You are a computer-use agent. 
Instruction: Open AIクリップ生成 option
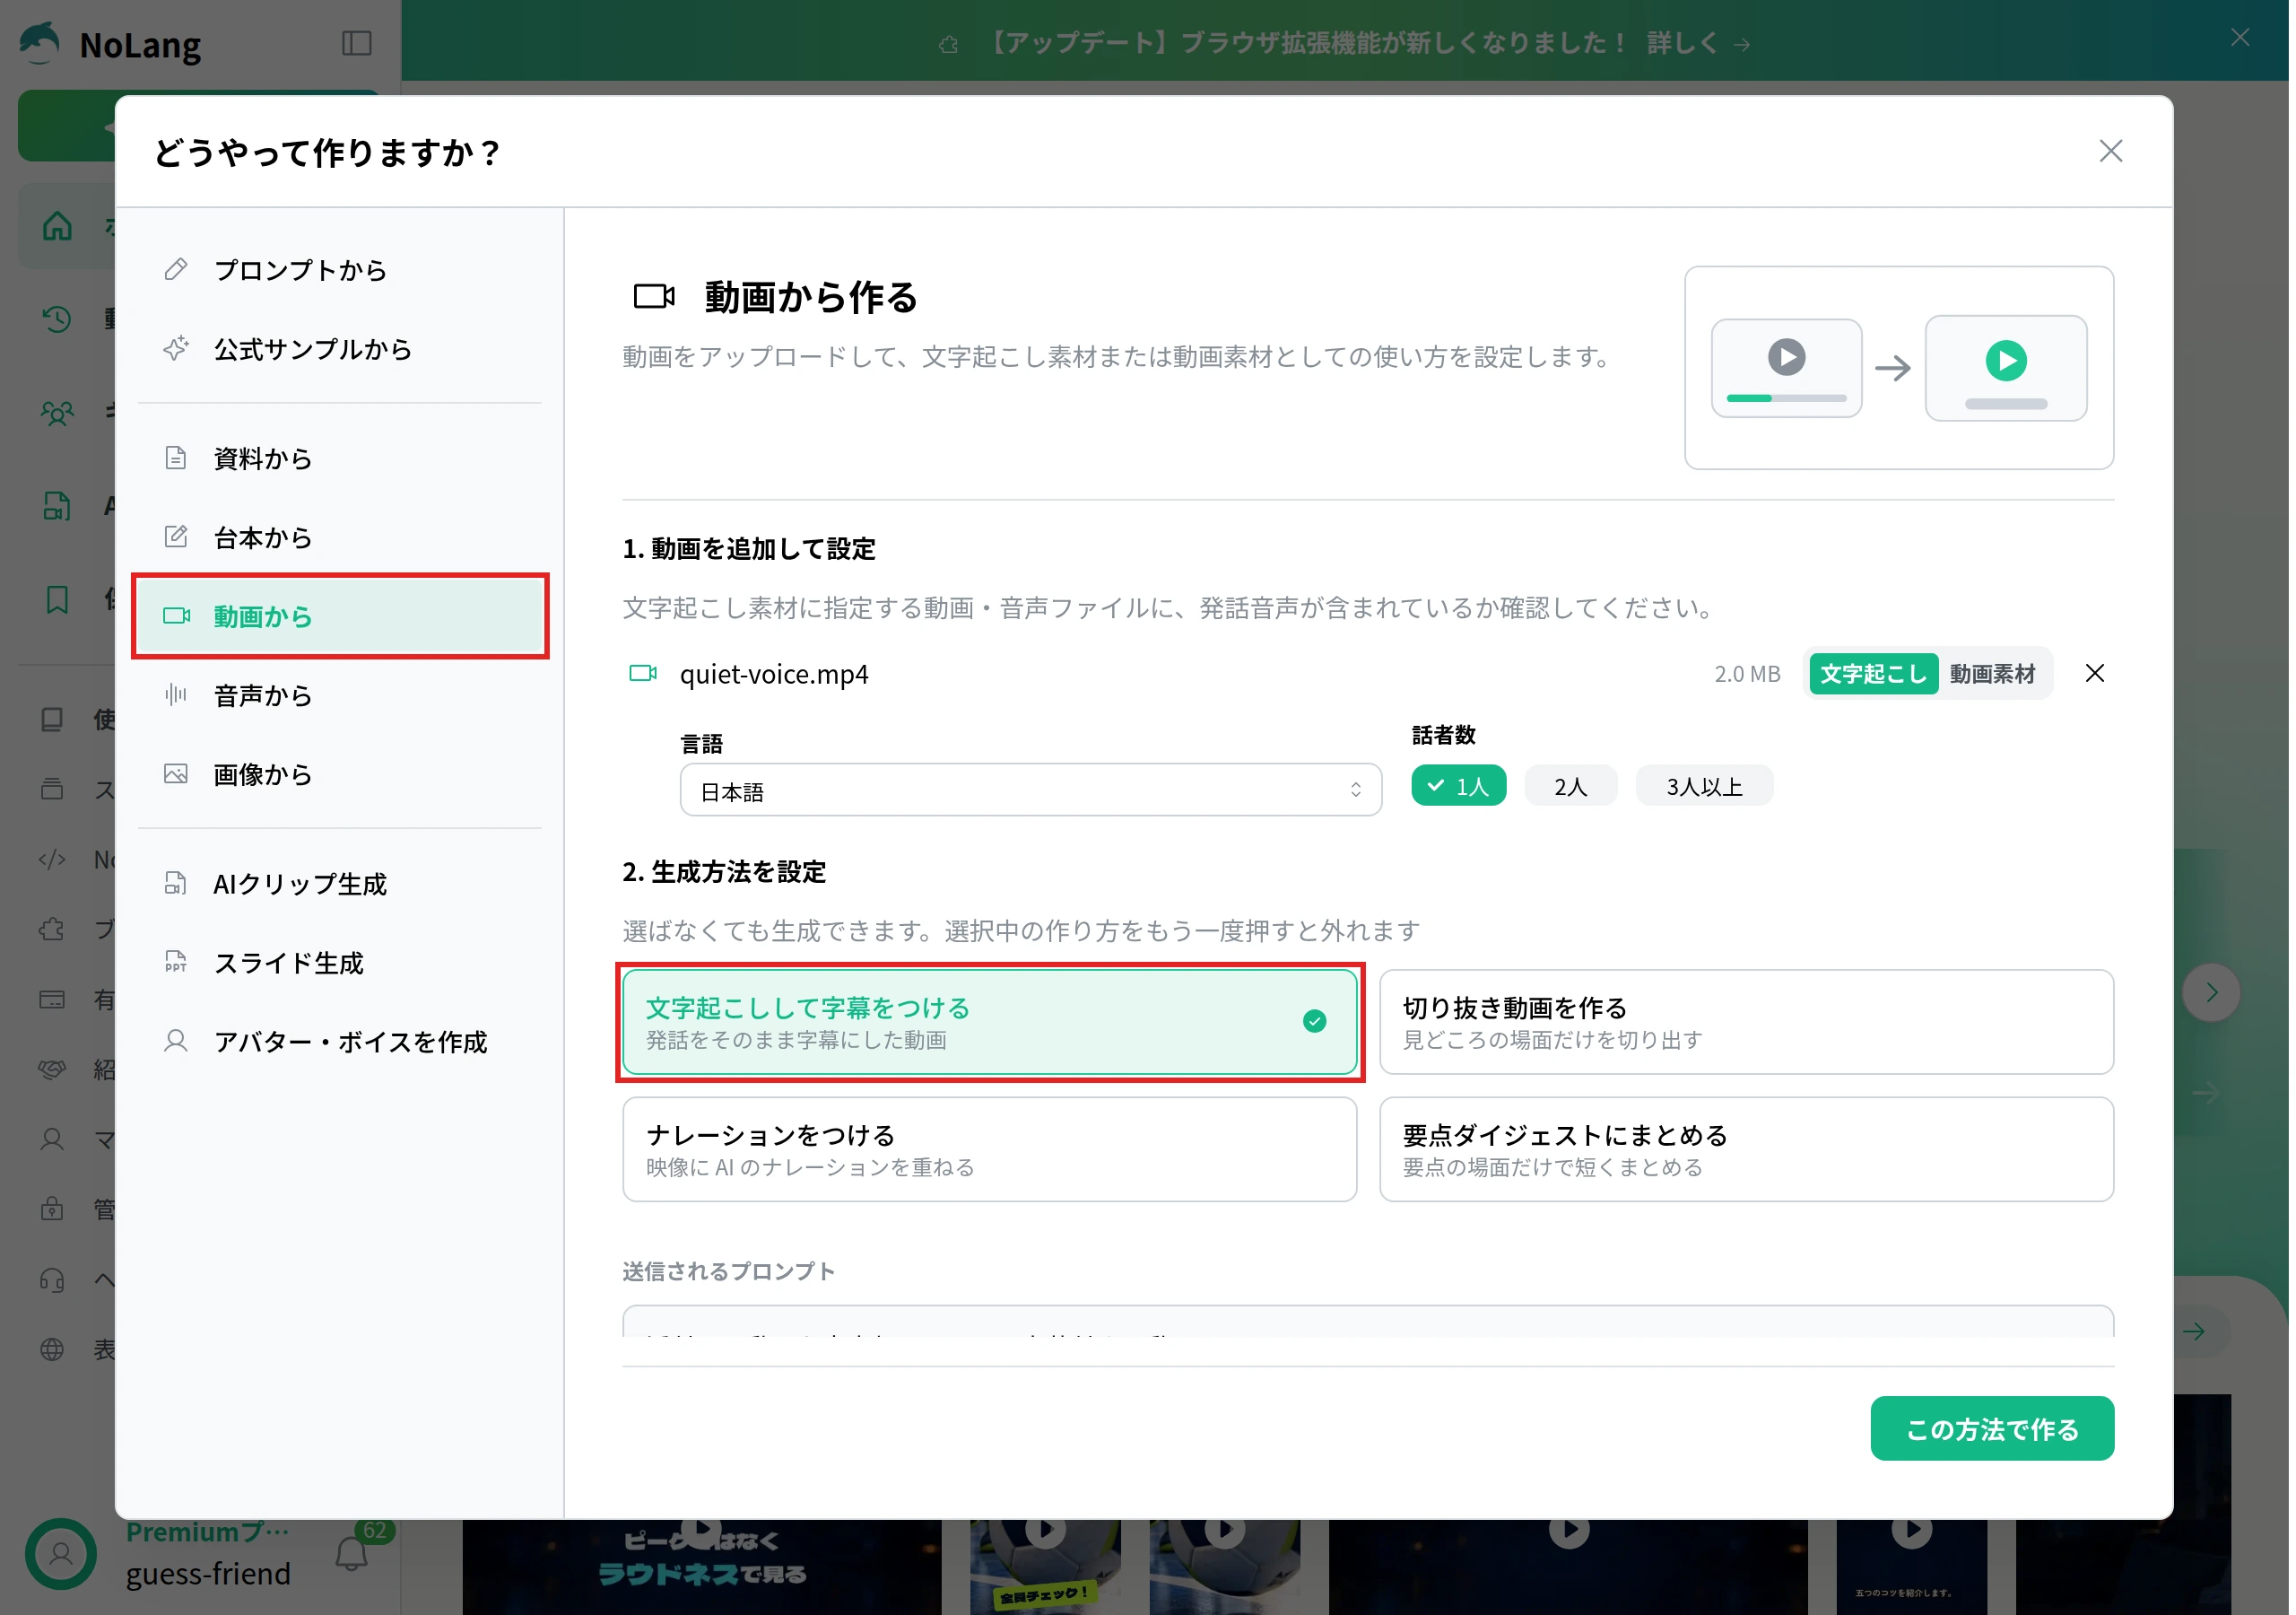pos(340,885)
